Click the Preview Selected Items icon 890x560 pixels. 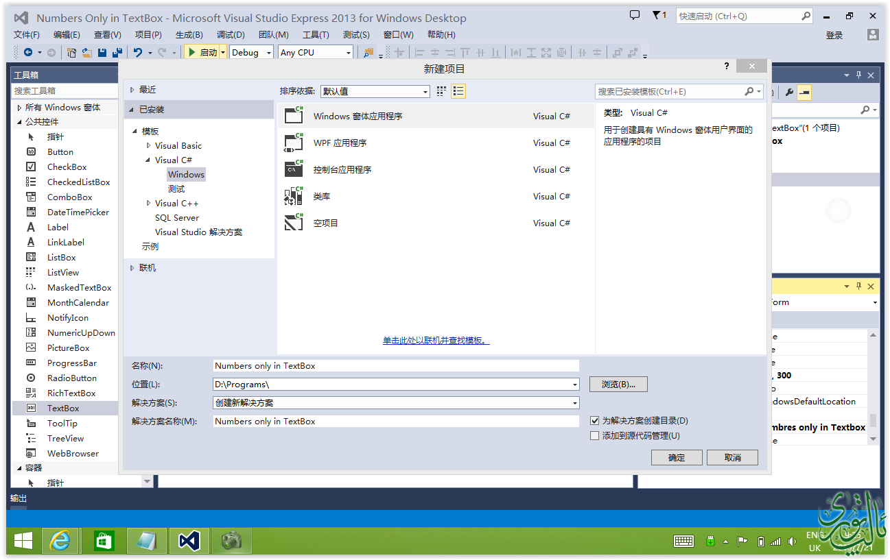point(804,92)
